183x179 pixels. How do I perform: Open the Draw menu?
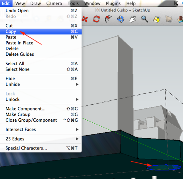coord(36,3)
